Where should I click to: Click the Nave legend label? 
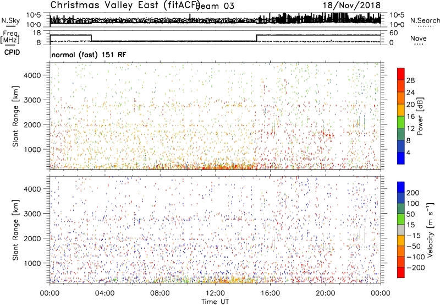pyautogui.click(x=418, y=38)
